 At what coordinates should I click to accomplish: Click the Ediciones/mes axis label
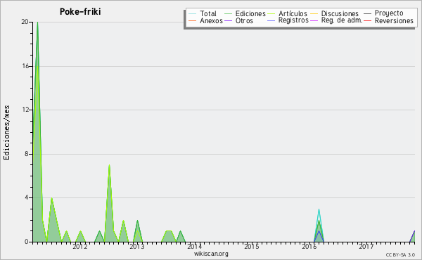coord(6,133)
